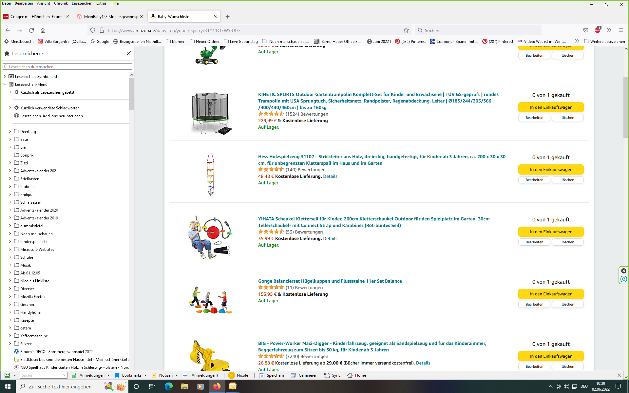Expand the Adventskalender 2021 folder
Image resolution: width=629 pixels, height=393 pixels.
point(10,171)
